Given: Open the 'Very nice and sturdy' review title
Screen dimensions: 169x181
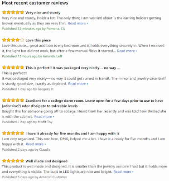Looking at the screenshot, I should 43,13.
